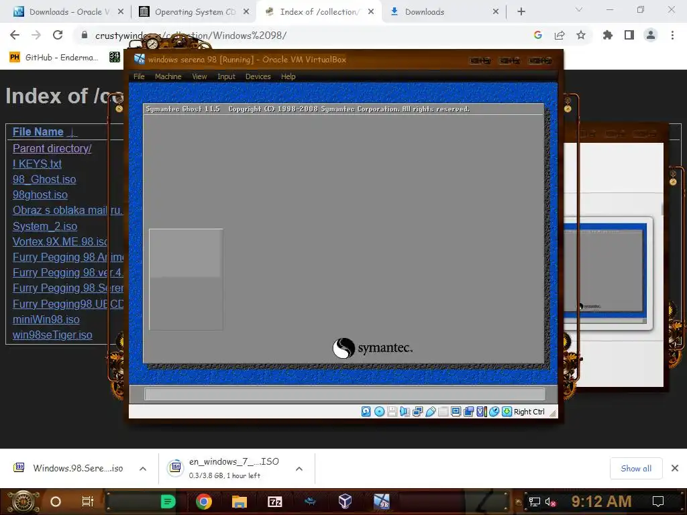687x515 pixels.
Task: Open Chrome side panel icon
Action: (x=629, y=35)
